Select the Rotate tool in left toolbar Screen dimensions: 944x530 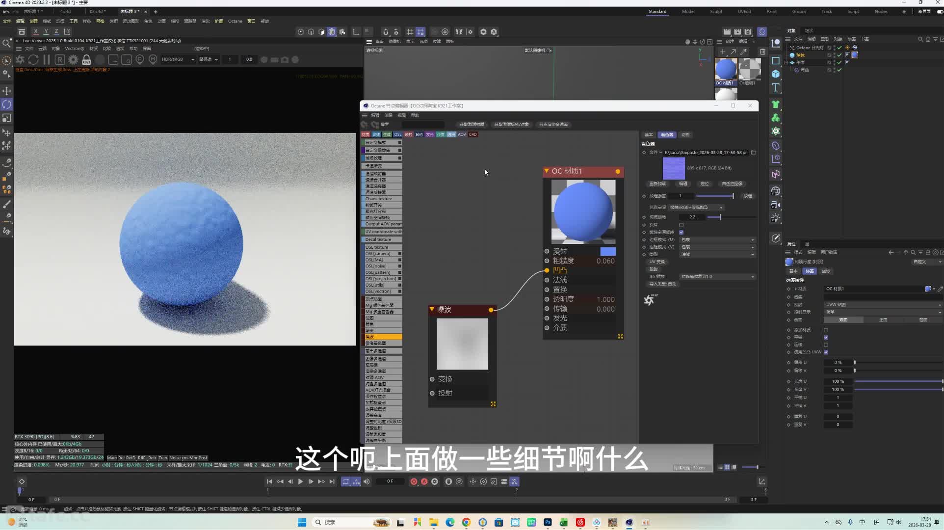7,105
